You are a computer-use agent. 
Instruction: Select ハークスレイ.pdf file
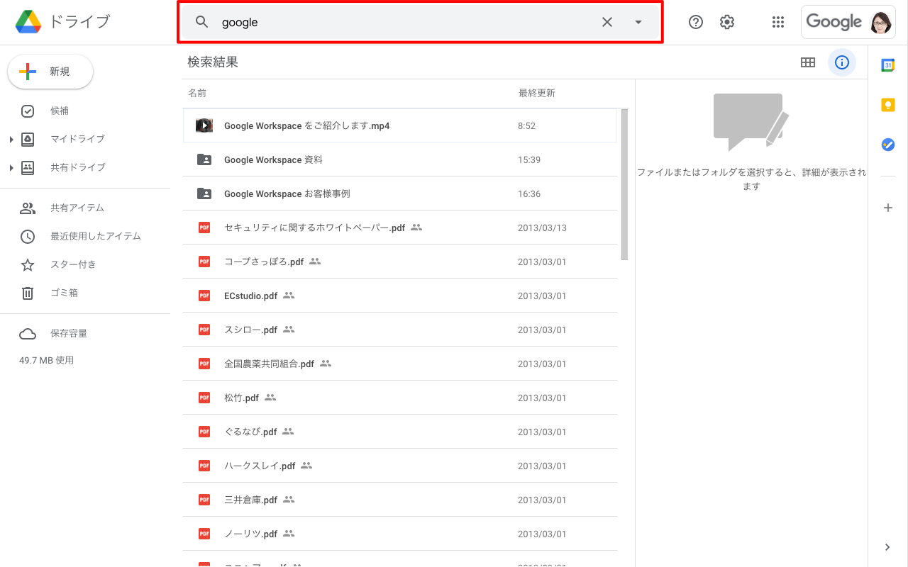click(x=400, y=466)
